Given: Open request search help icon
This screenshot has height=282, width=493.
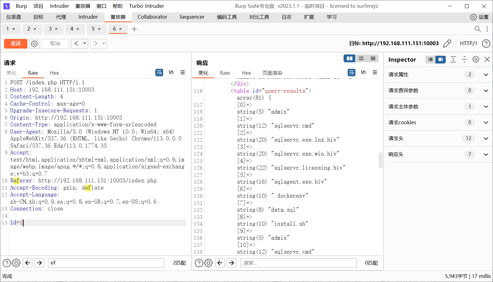Looking at the screenshot, I should 7,263.
